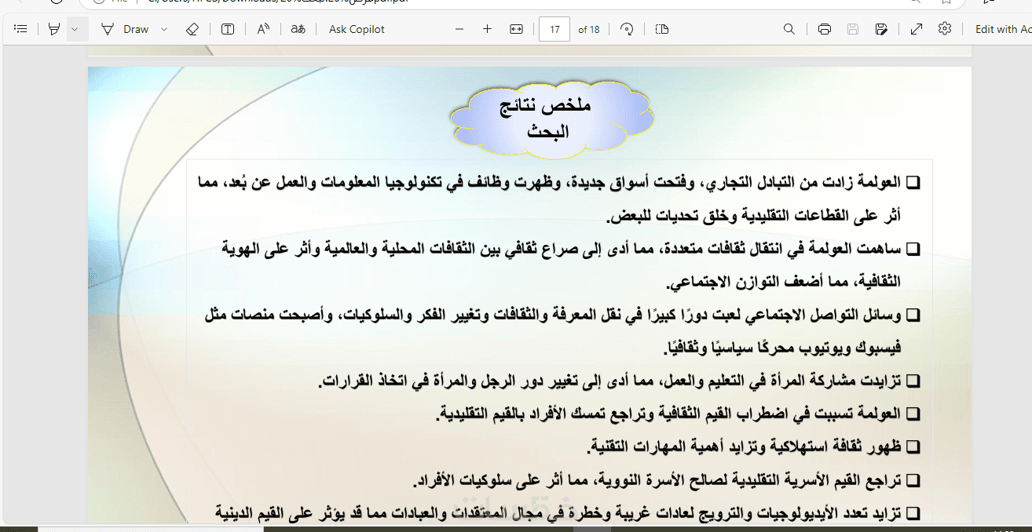
Task: Click the line starting 'الثقافية، مما أضعف التوازن'
Action: [x=783, y=281]
